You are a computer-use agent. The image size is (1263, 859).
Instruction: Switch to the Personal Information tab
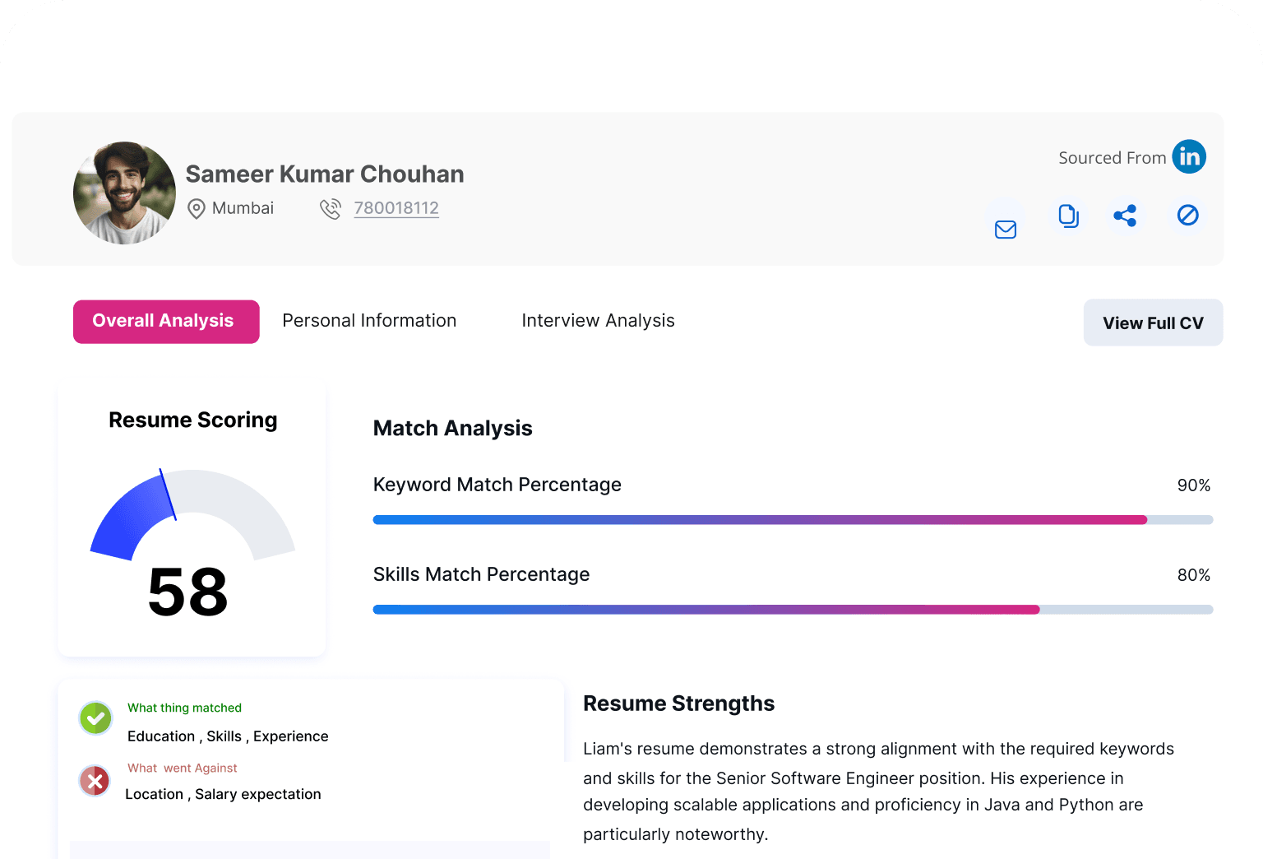[x=369, y=321]
